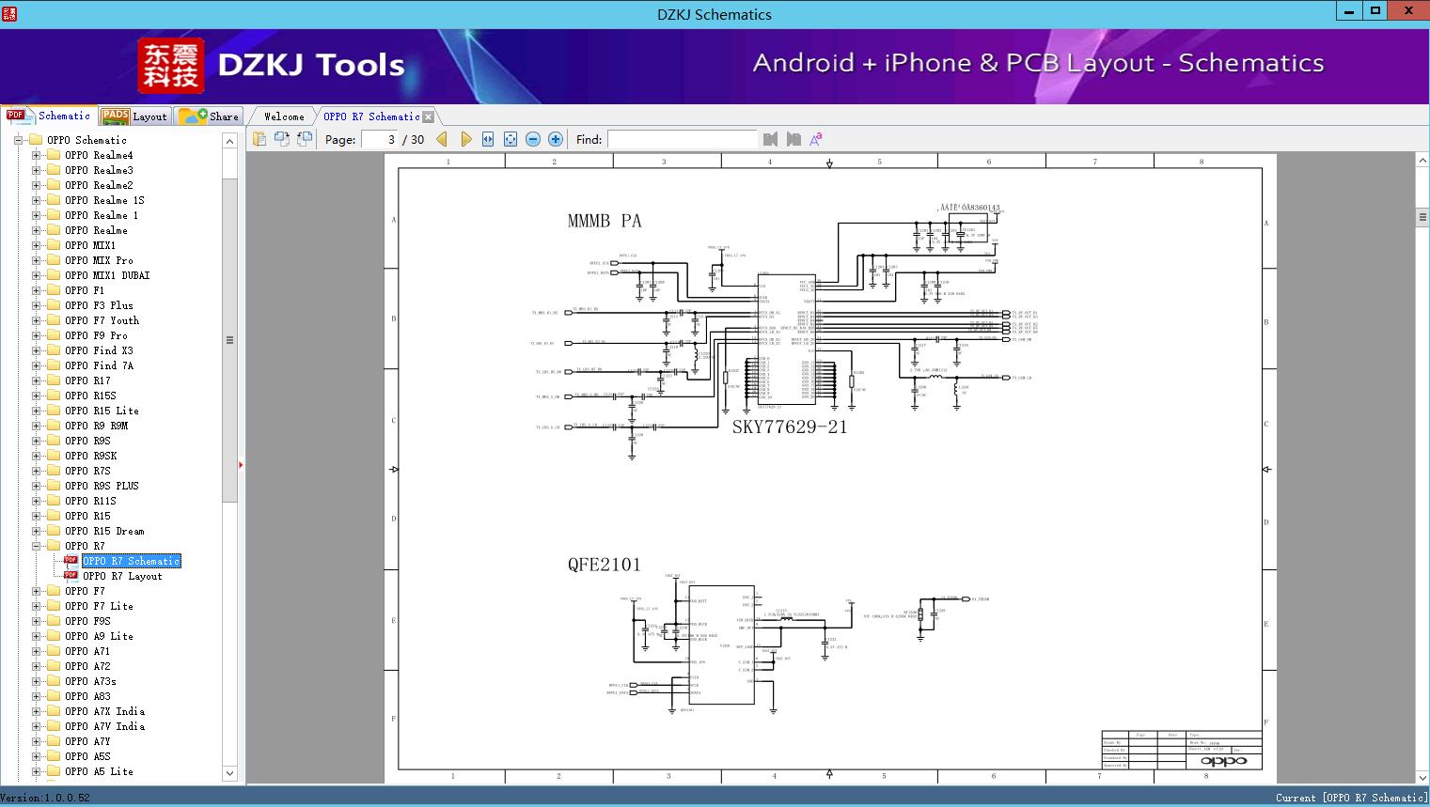Open the Share panel tab

point(209,116)
